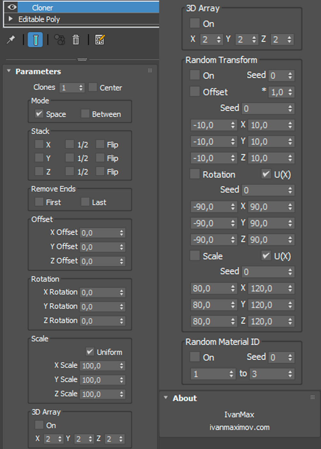Viewport: 321px width, 449px height.
Task: Toggle the Show End Result button
Action: (x=35, y=40)
